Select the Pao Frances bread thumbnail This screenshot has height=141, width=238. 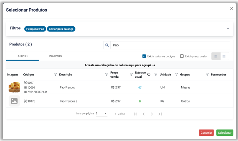14,87
